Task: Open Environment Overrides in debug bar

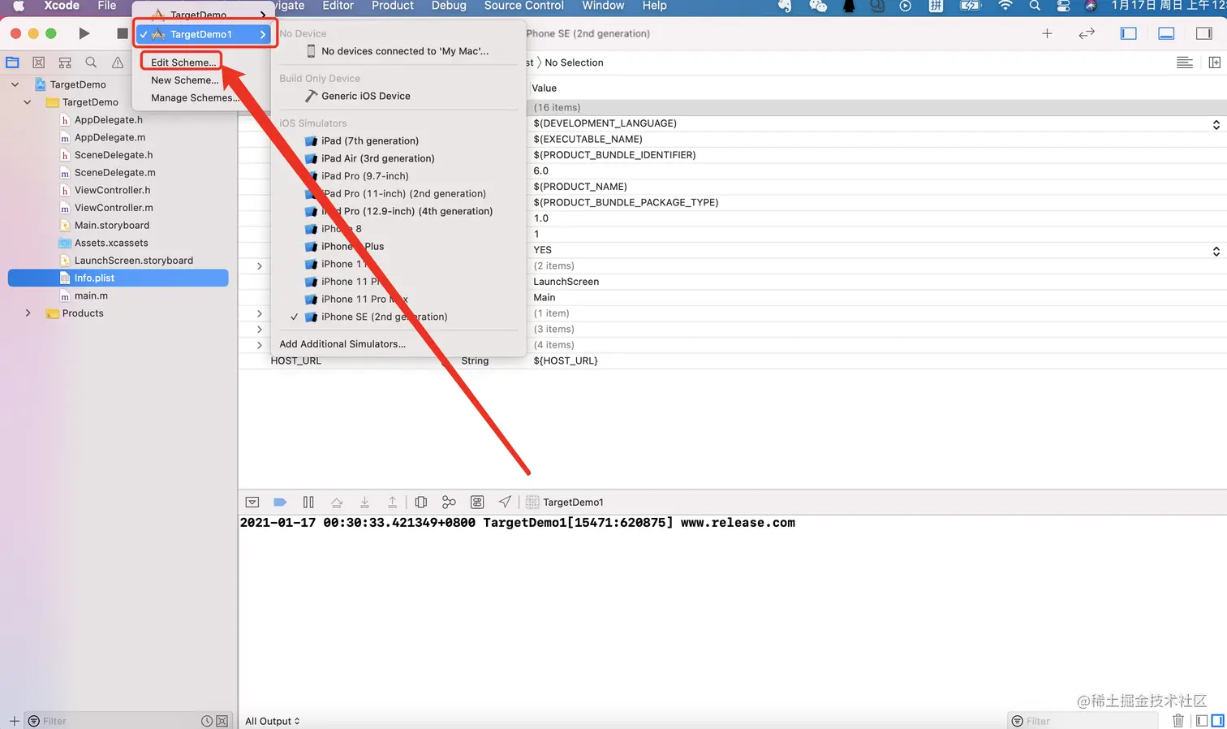Action: [477, 503]
